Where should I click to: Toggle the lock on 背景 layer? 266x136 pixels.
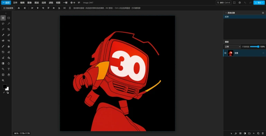point(263,53)
